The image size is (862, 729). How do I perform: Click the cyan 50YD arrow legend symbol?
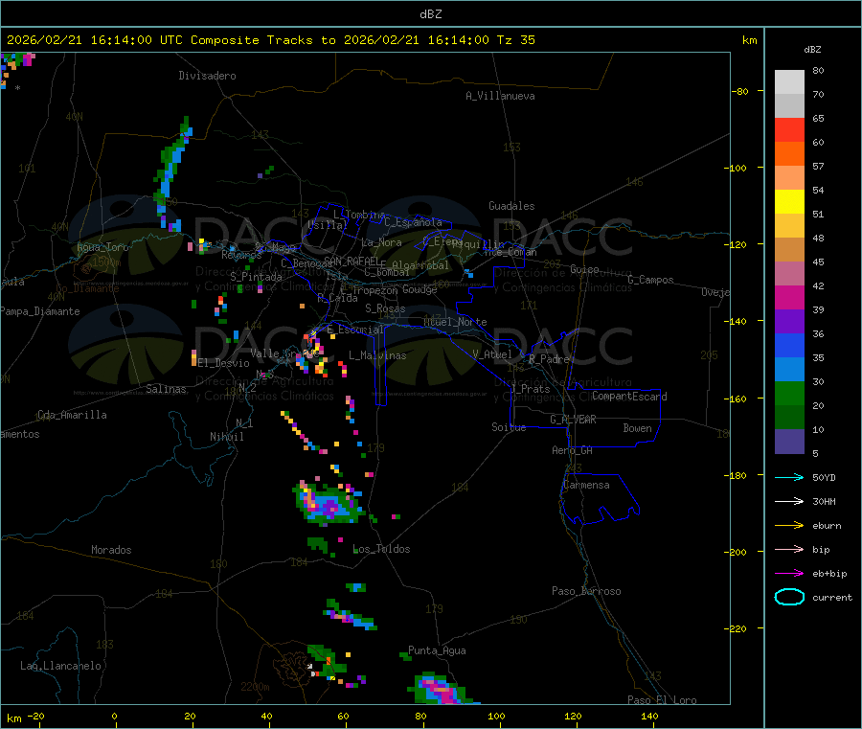pyautogui.click(x=789, y=477)
